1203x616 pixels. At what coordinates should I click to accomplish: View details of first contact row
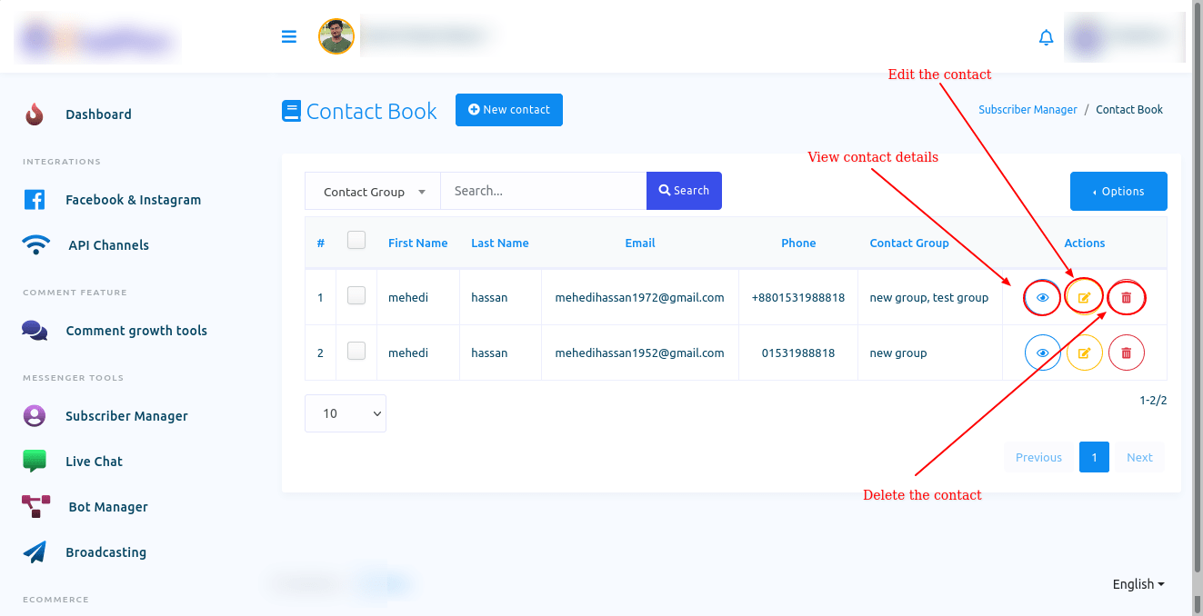1042,298
